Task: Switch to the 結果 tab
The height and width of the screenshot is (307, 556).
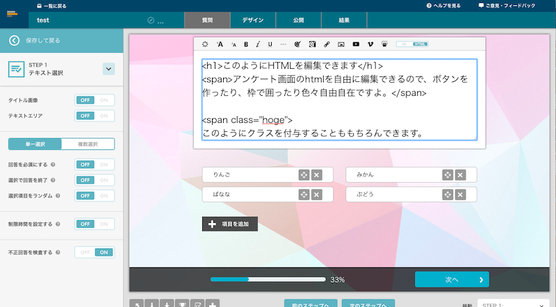Action: tap(343, 21)
